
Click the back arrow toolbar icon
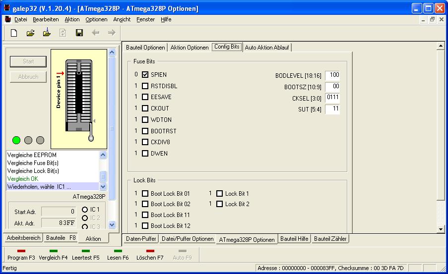point(95,33)
